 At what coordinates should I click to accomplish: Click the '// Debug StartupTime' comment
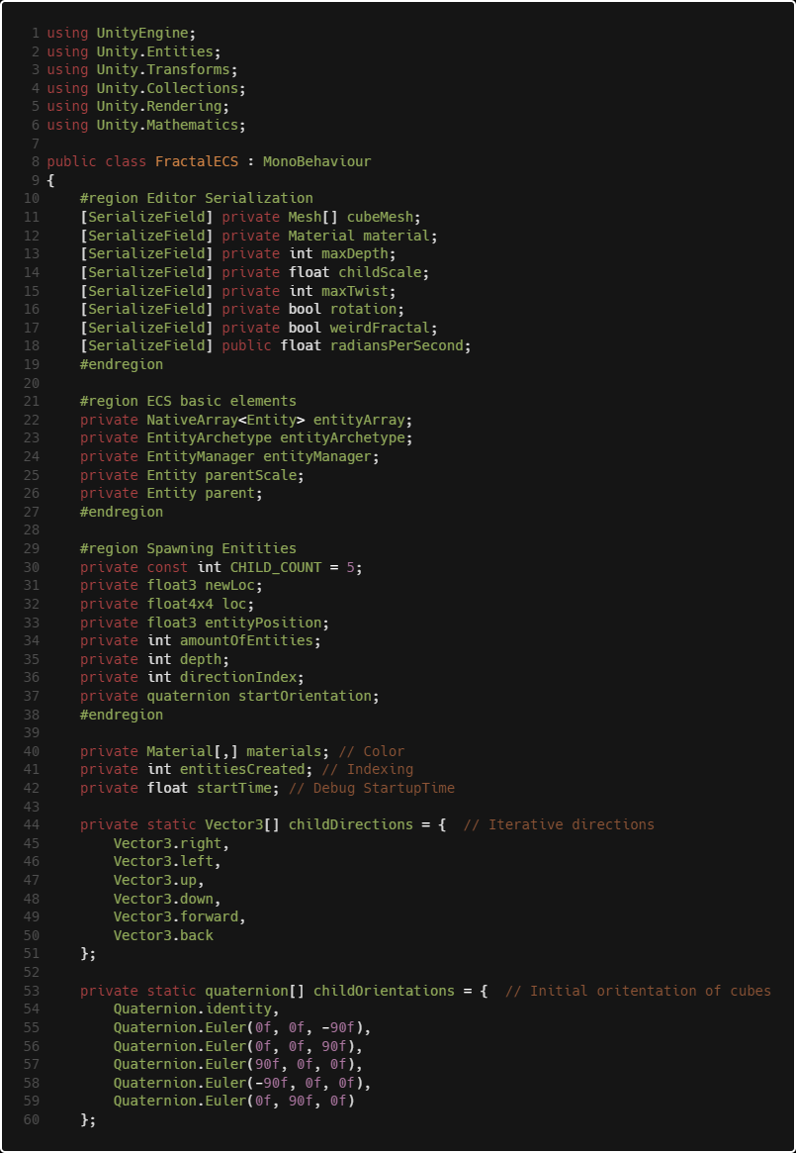click(x=371, y=788)
